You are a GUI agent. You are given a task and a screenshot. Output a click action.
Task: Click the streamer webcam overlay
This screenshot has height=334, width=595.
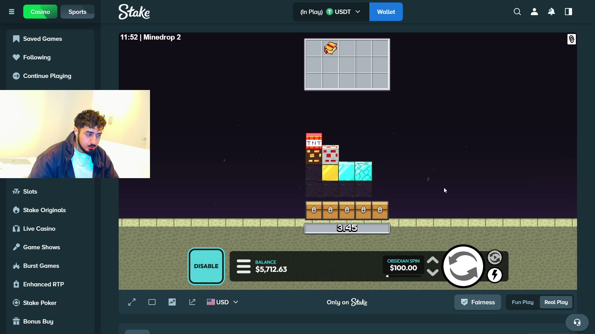[75, 134]
